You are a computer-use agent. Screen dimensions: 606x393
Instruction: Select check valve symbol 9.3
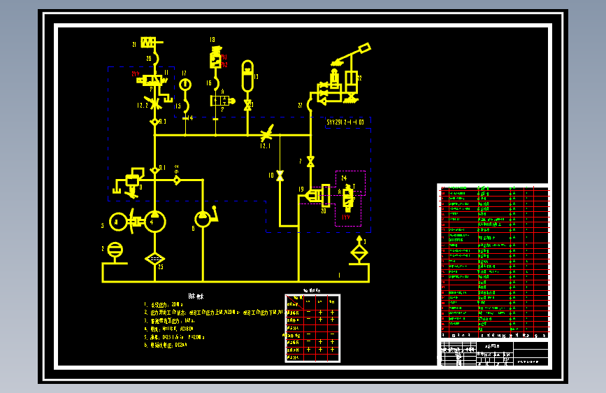click(x=154, y=122)
